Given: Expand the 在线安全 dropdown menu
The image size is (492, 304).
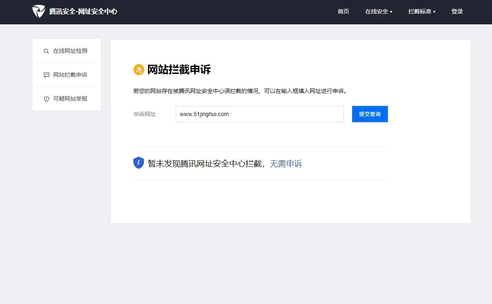Looking at the screenshot, I should (379, 11).
